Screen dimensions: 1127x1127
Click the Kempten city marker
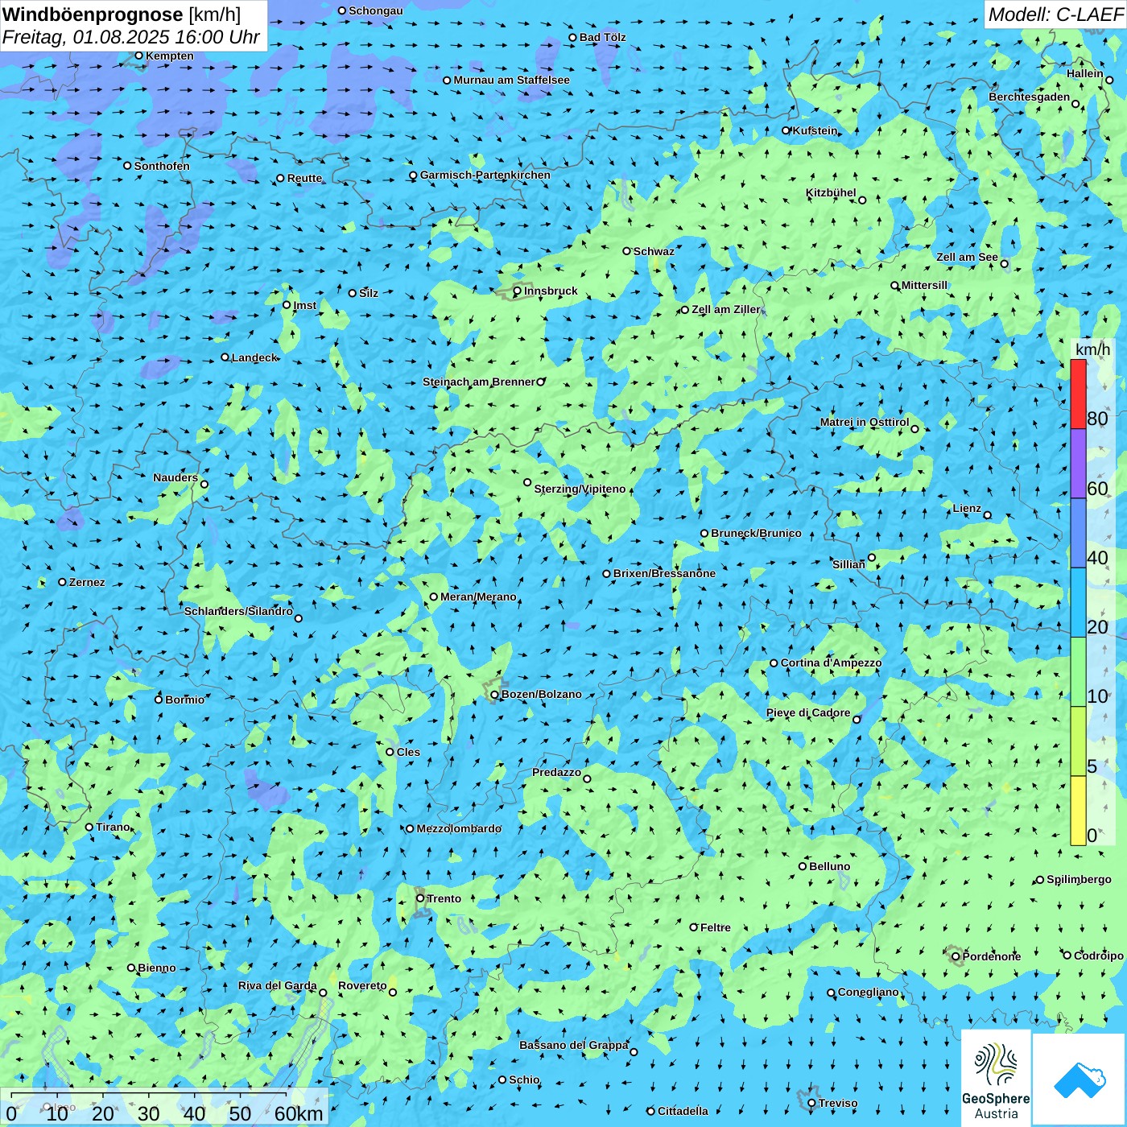139,56
